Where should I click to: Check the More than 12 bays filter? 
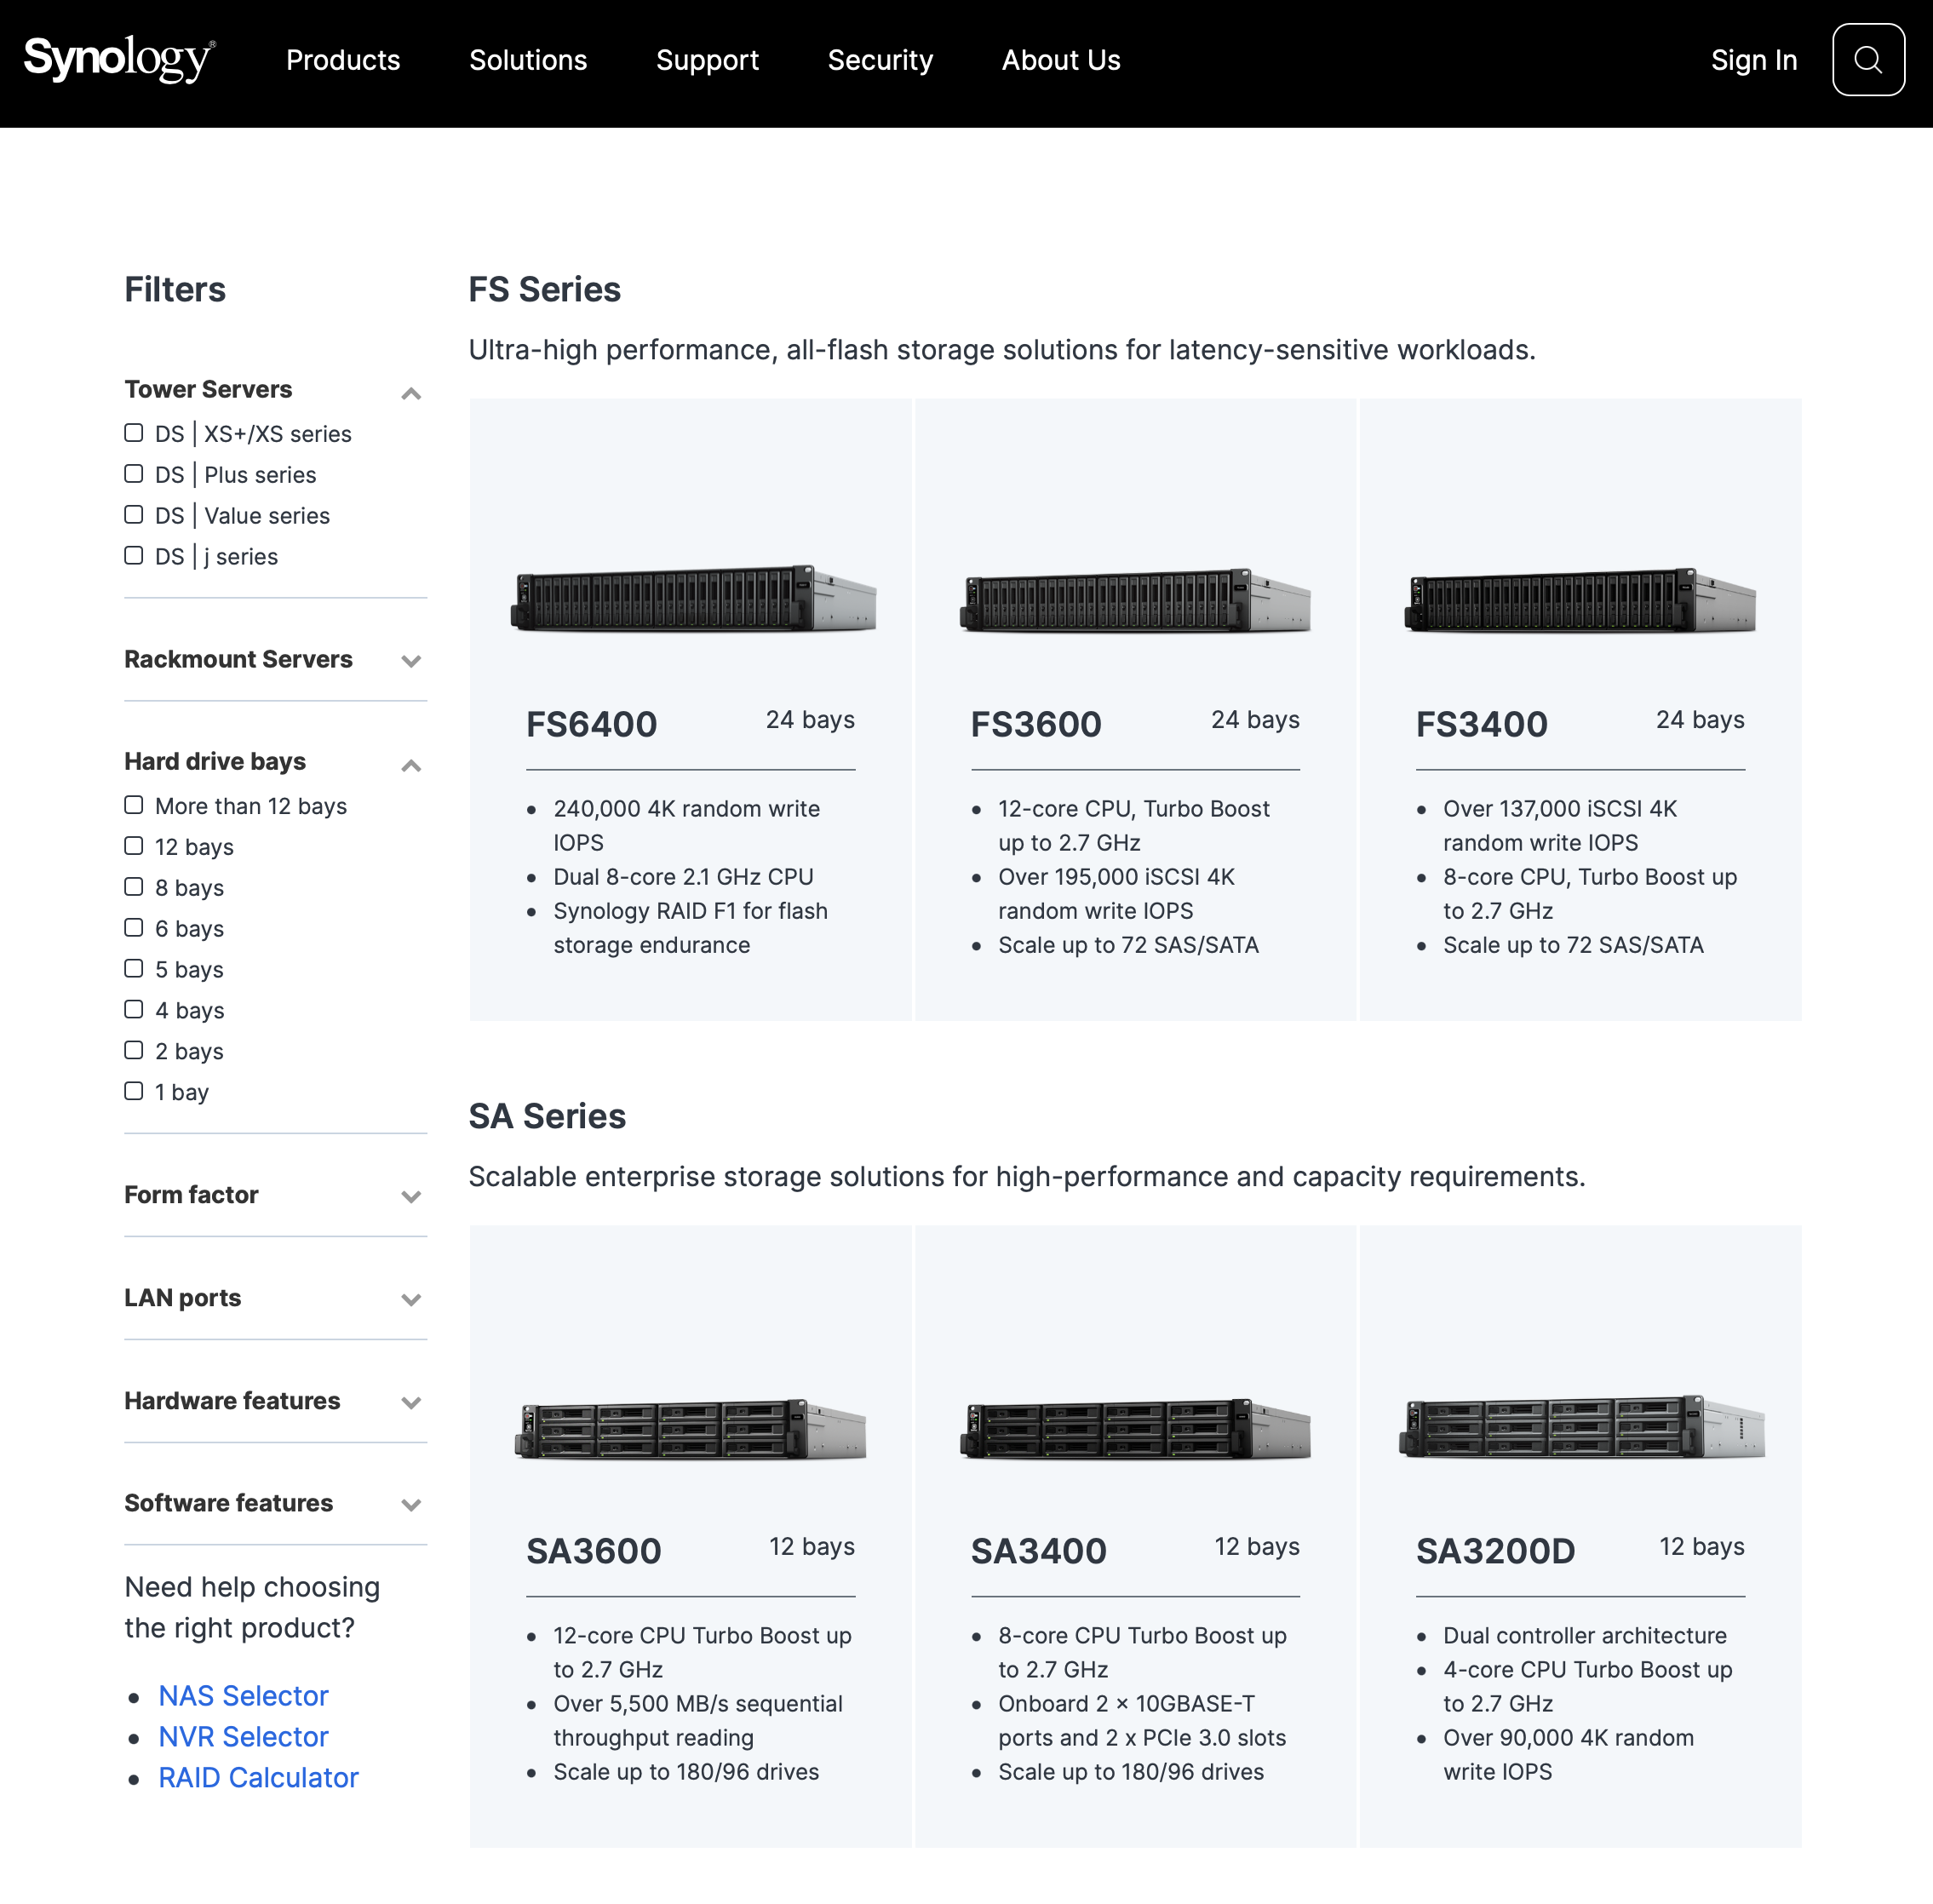pyautogui.click(x=134, y=805)
